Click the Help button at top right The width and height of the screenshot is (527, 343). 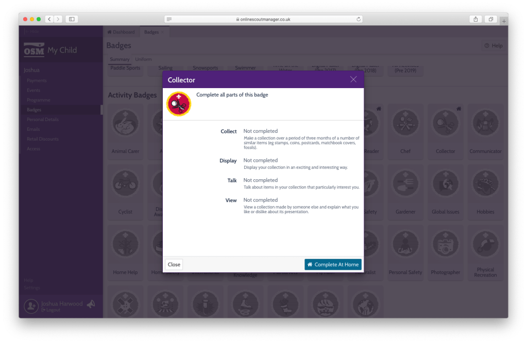[x=493, y=46]
